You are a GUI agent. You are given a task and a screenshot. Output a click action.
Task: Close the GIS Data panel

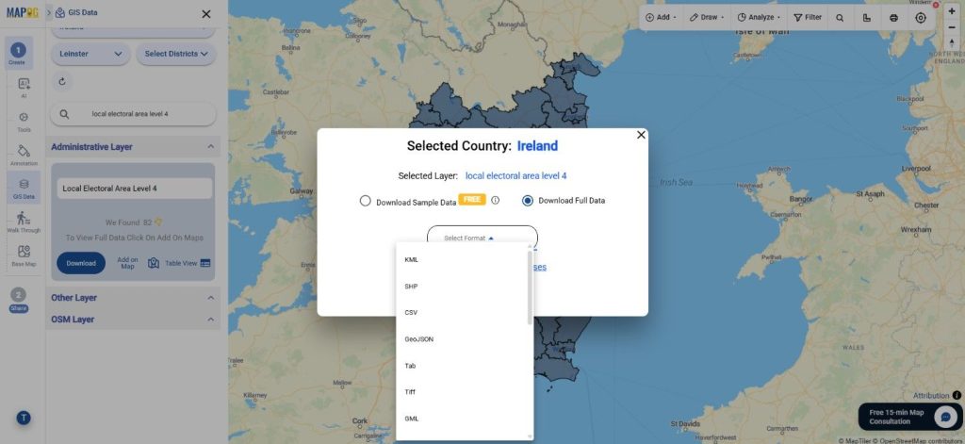[206, 13]
